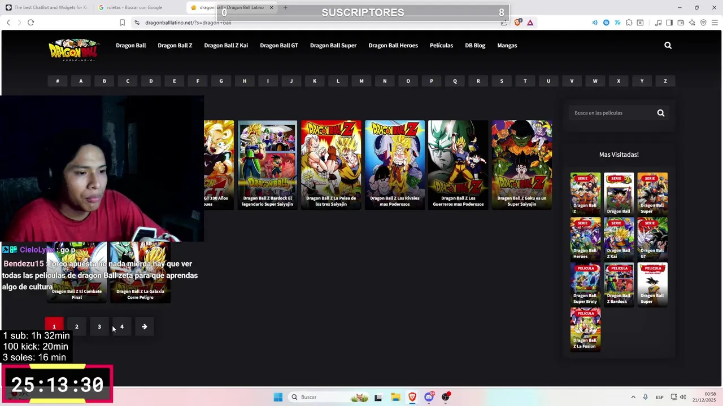The width and height of the screenshot is (723, 406).
Task: Filter titles by letter A
Action: 81,81
